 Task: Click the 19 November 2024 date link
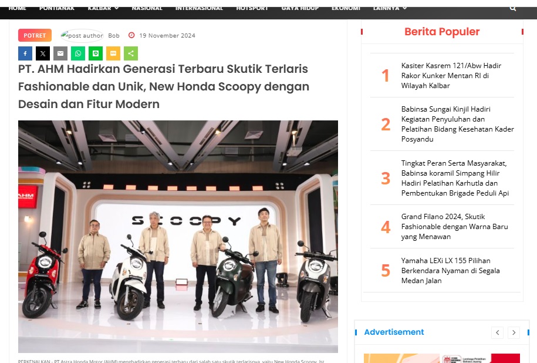coord(167,35)
